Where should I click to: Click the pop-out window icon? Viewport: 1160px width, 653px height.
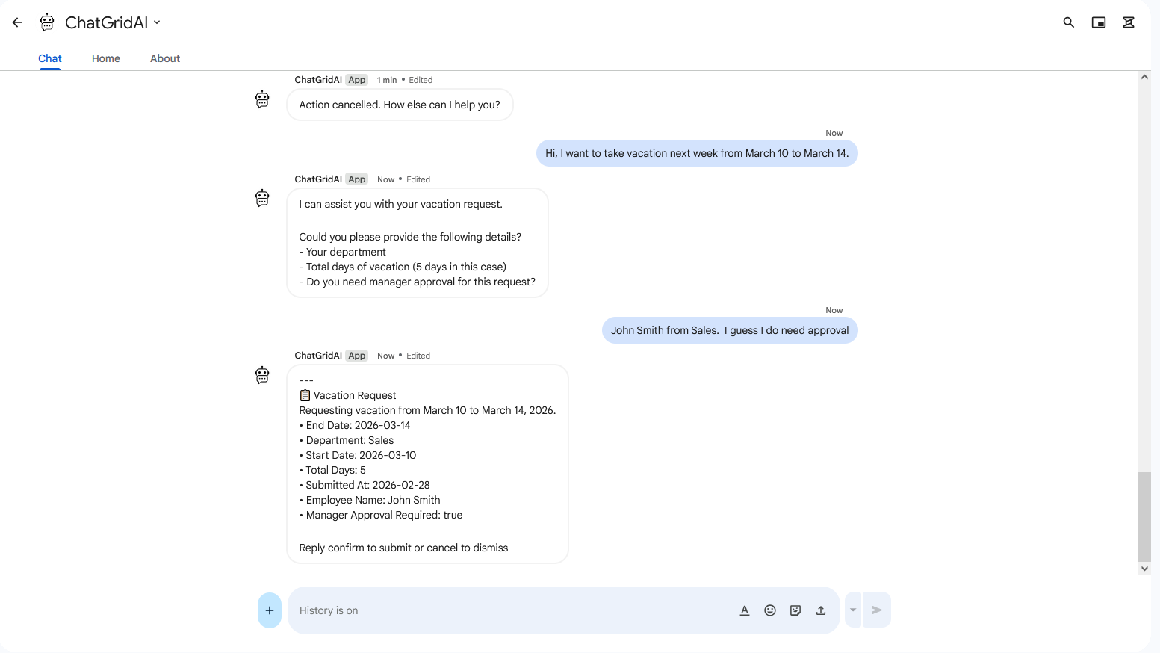(x=1098, y=22)
